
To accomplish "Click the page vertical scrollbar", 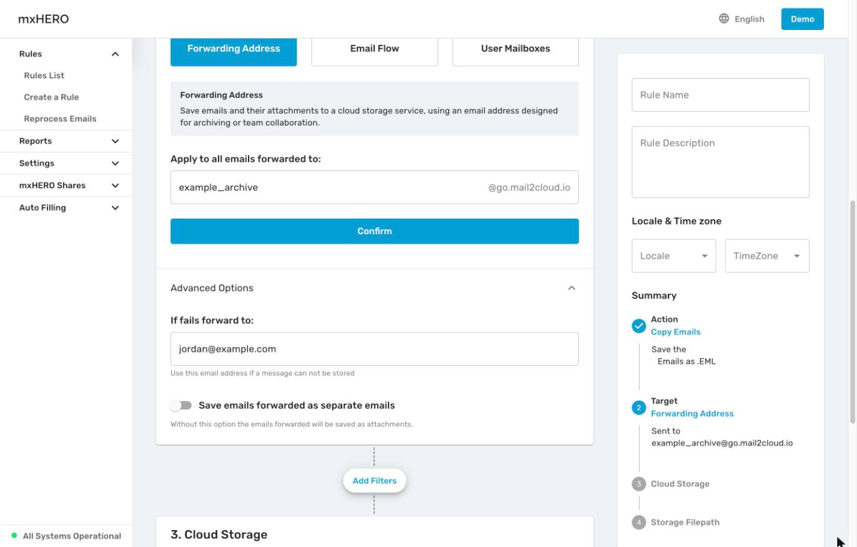I will (853, 312).
